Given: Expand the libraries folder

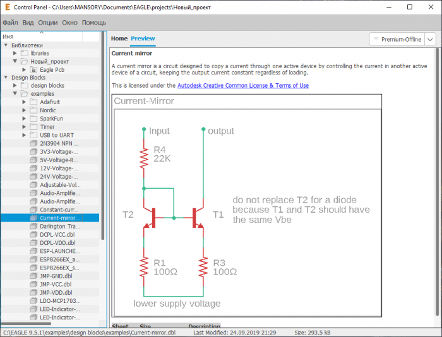Looking at the screenshot, I should click(x=15, y=54).
